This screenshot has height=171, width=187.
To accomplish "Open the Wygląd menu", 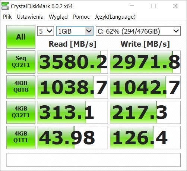I will (58, 17).
